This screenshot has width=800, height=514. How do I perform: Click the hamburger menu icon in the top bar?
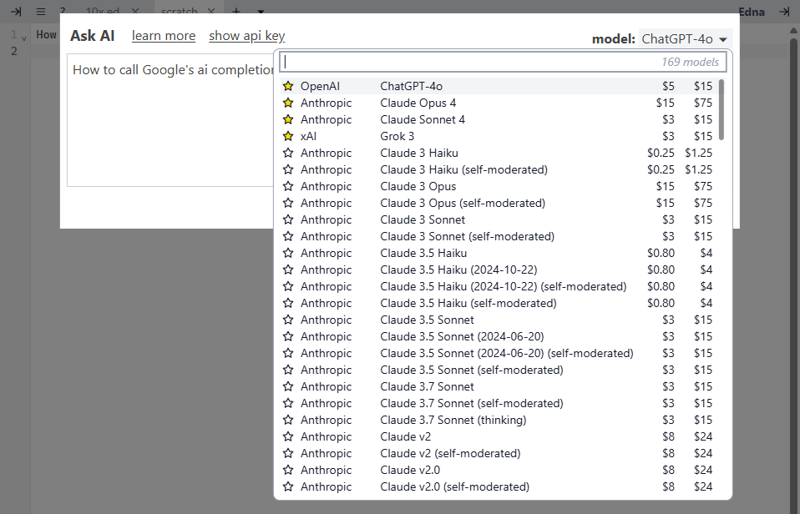pyautogui.click(x=41, y=11)
